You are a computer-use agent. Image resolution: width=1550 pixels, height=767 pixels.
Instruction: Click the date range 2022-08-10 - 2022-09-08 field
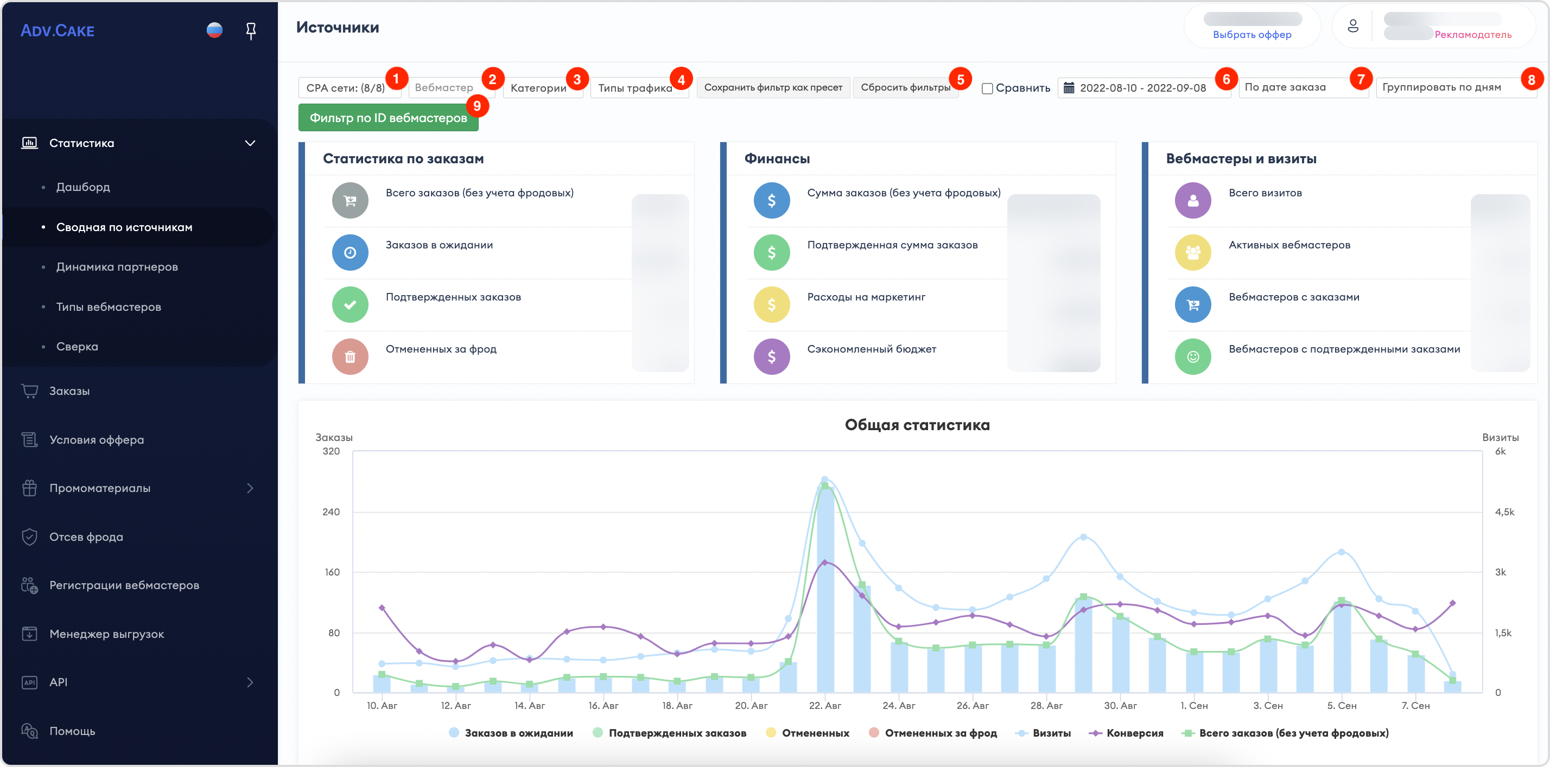(x=1144, y=88)
